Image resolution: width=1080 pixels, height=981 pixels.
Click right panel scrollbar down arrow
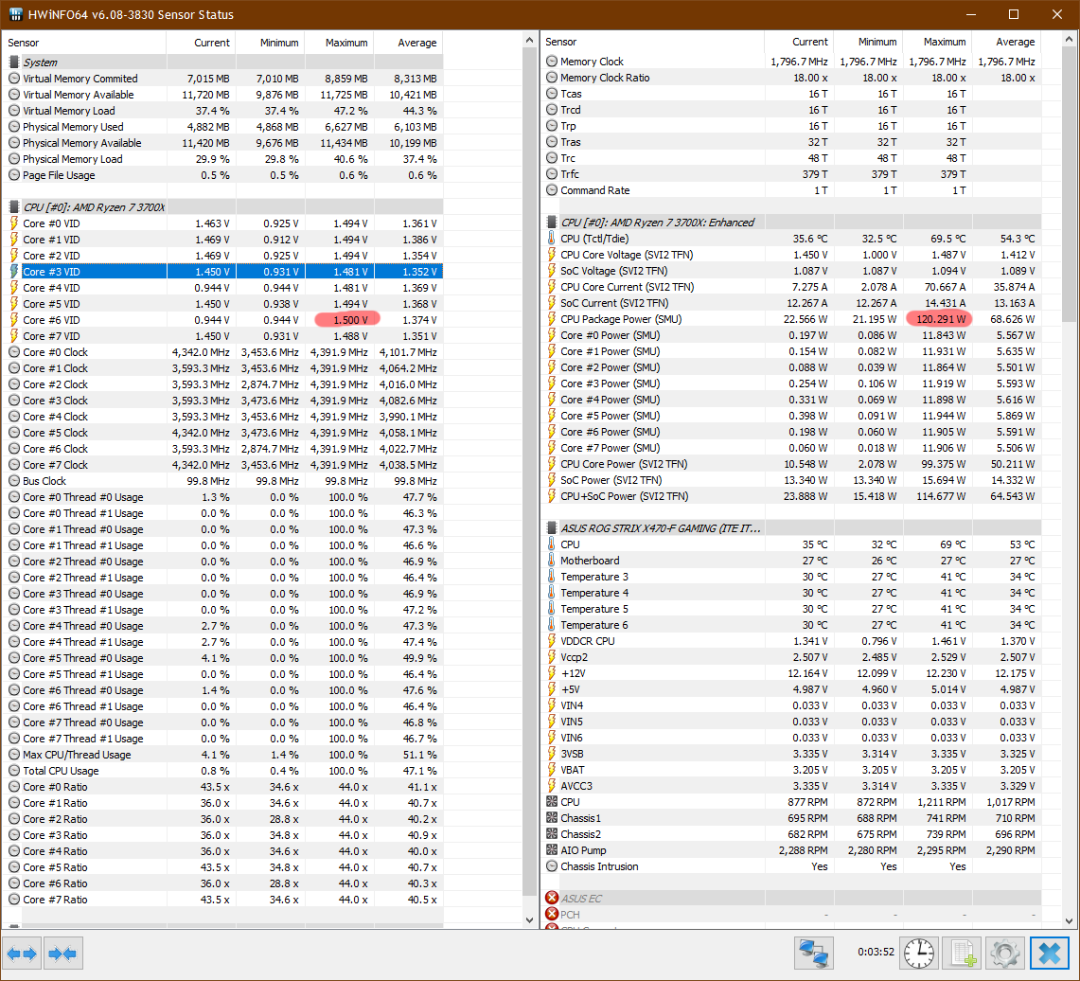tap(1069, 919)
